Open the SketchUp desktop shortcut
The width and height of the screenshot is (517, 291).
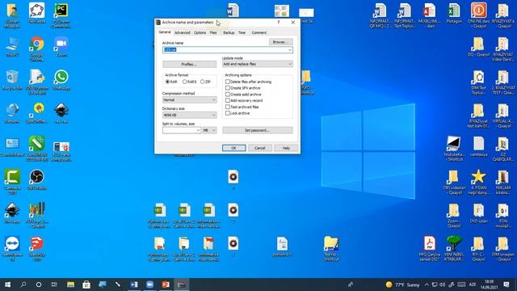tap(36, 248)
